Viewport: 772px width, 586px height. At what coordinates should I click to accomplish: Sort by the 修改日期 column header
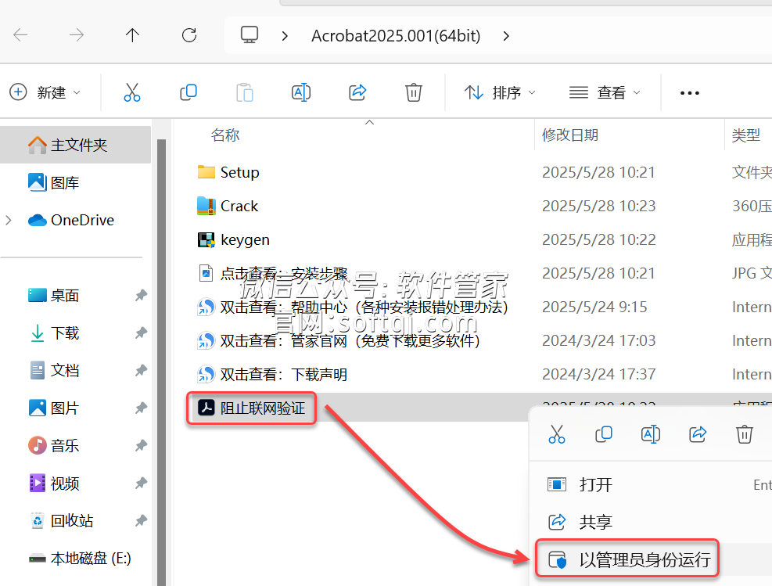(x=569, y=135)
